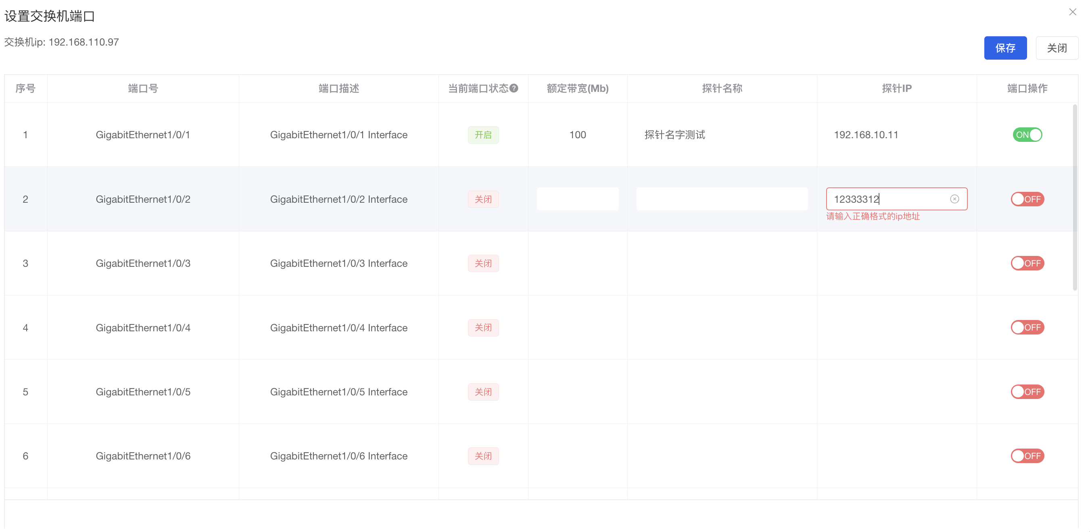Clear the 探针IP input with the clear icon
Viewport: 1090px width, 532px height.
click(x=954, y=199)
